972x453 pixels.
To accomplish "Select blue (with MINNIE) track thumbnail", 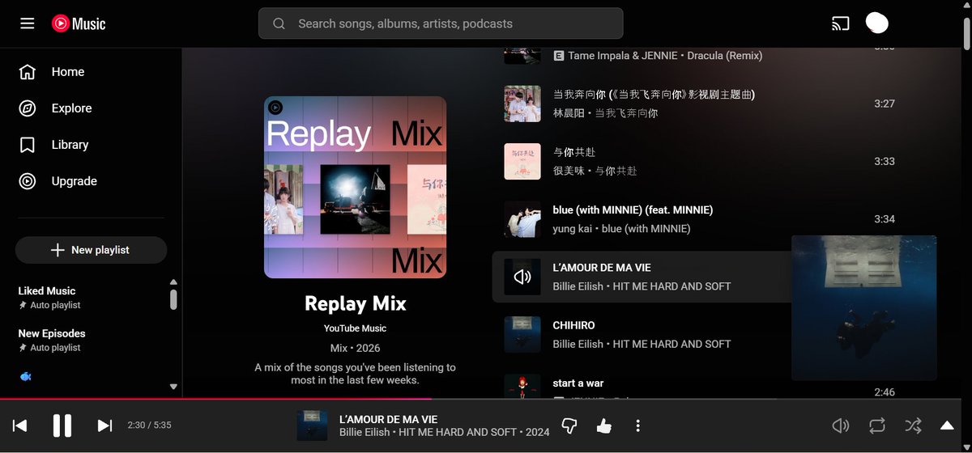I will (x=522, y=219).
